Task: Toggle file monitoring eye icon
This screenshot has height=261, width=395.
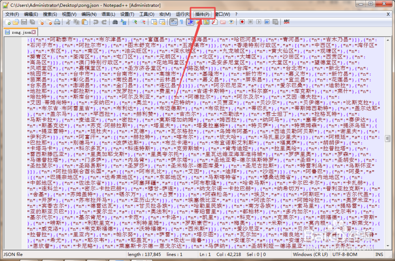Action: [x=231, y=22]
